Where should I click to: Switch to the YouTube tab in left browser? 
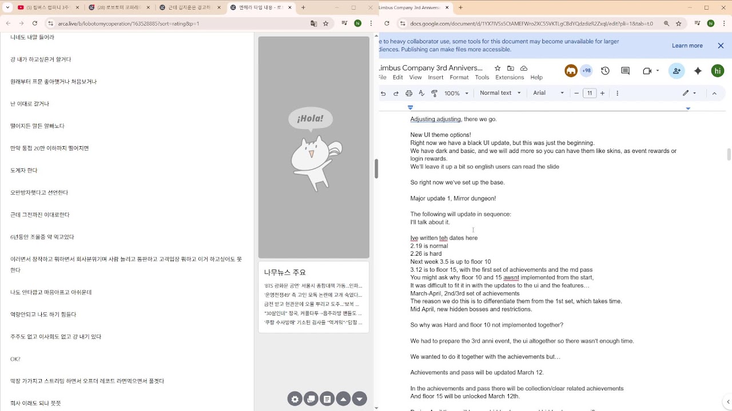pyautogui.click(x=47, y=7)
